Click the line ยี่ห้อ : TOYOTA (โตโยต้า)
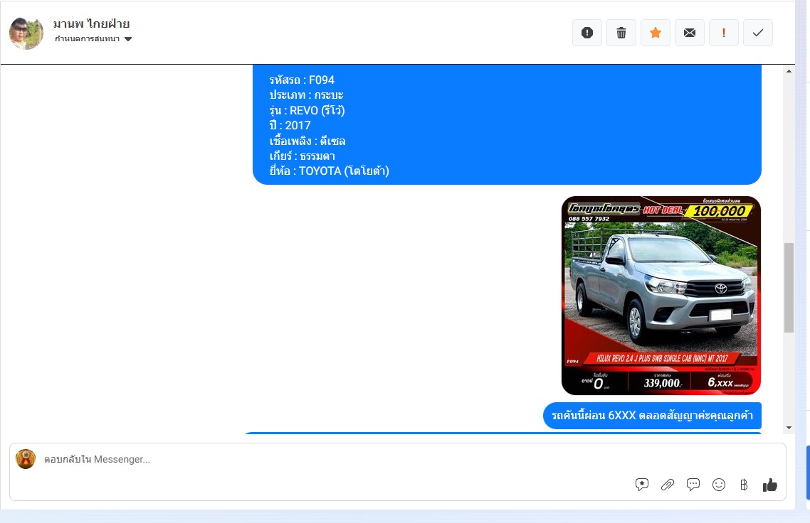The height and width of the screenshot is (523, 810). pos(329,171)
